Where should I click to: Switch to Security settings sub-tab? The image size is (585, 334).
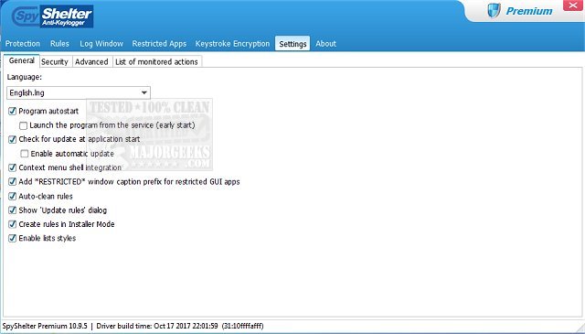pyautogui.click(x=55, y=62)
